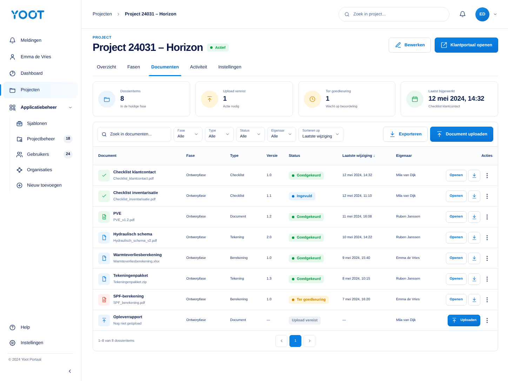Open Dashboard in the sidebar

point(40,73)
